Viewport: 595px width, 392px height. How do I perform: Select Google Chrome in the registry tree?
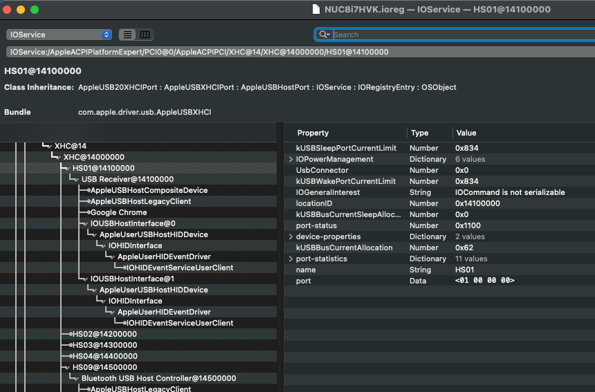tap(118, 212)
